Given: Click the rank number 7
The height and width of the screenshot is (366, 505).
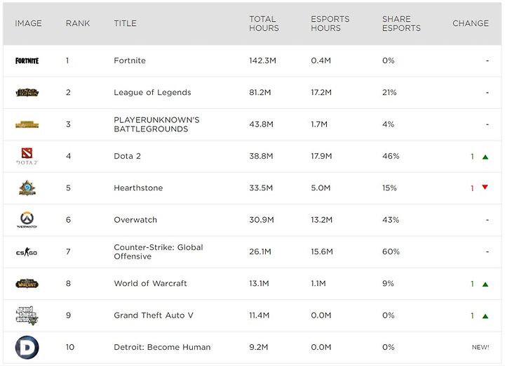Looking at the screenshot, I should (68, 252).
